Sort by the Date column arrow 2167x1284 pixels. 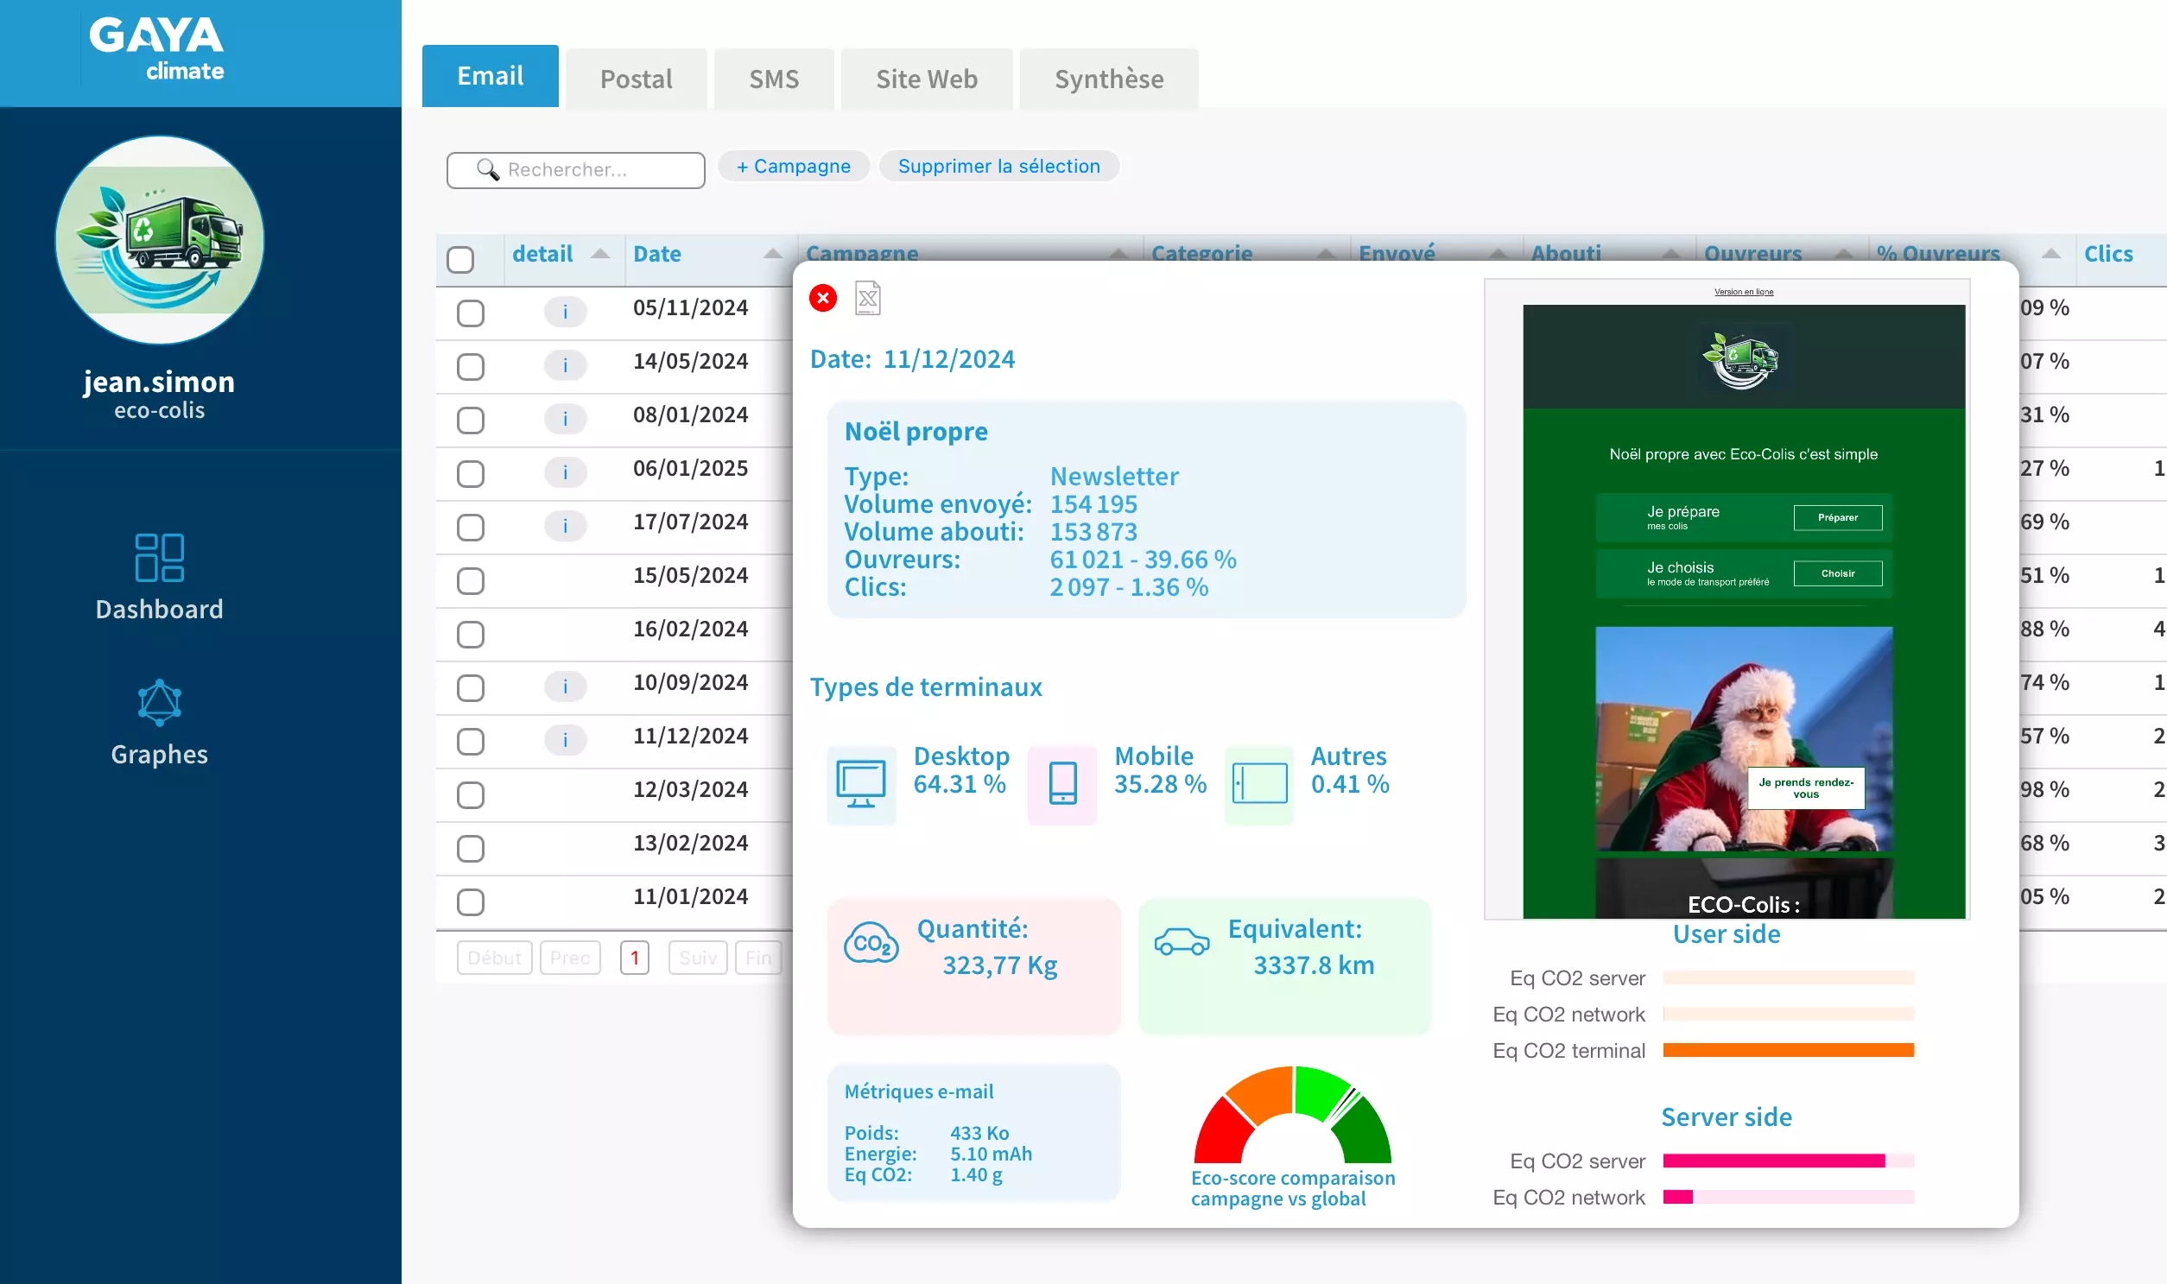tap(773, 254)
